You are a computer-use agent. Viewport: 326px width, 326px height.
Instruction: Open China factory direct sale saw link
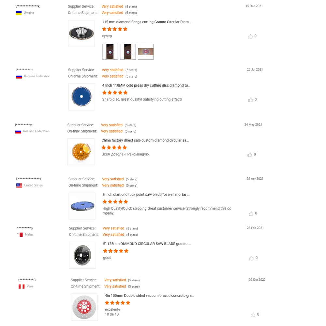(145, 141)
